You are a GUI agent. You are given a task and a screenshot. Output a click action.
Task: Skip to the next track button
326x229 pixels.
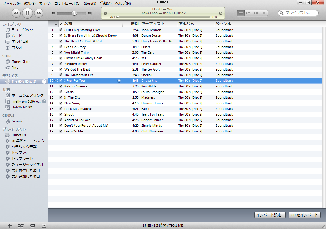pos(39,13)
